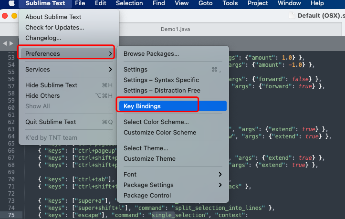The image size is (345, 219).
Task: Expand the Preferences submenu
Action: [x=69, y=54]
